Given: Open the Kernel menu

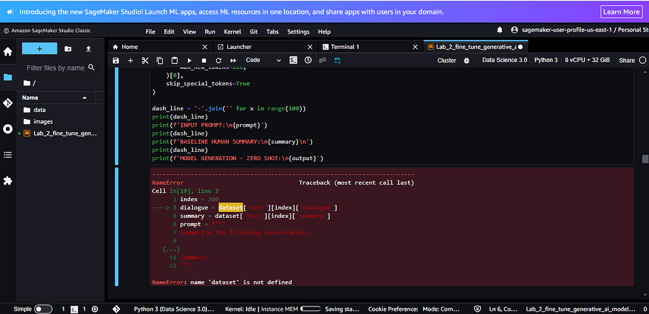Looking at the screenshot, I should (231, 32).
